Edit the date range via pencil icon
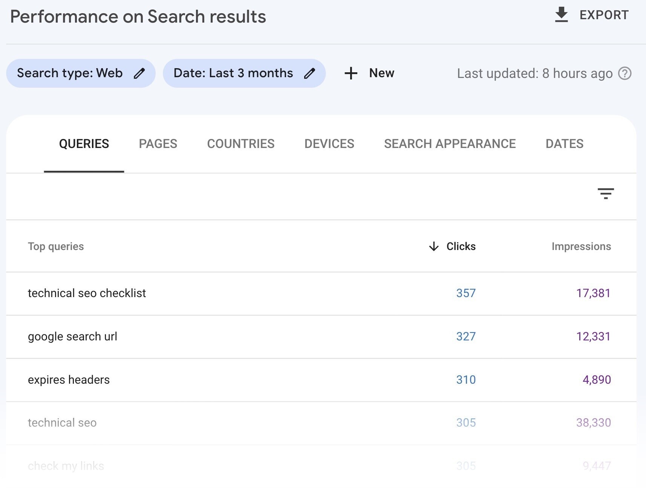The image size is (646, 488). pyautogui.click(x=309, y=73)
